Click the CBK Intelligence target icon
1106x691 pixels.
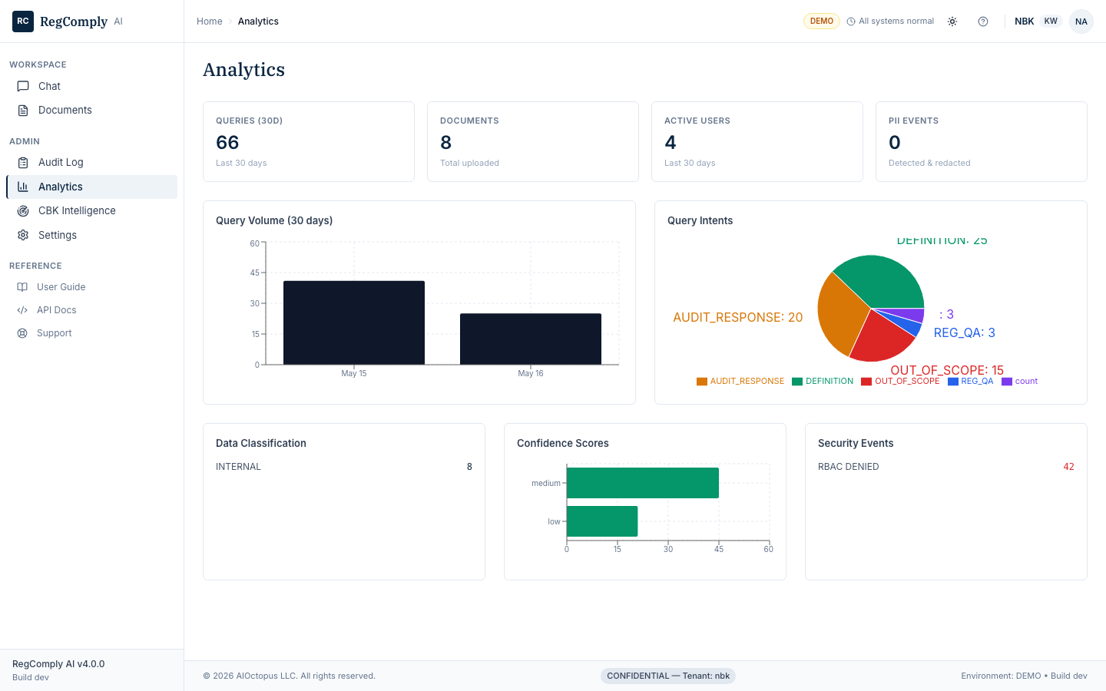click(23, 211)
